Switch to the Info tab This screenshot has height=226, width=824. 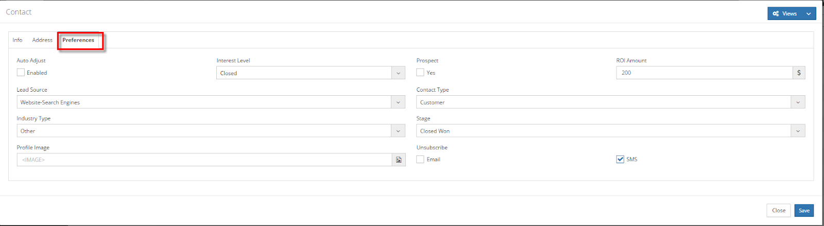click(18, 40)
